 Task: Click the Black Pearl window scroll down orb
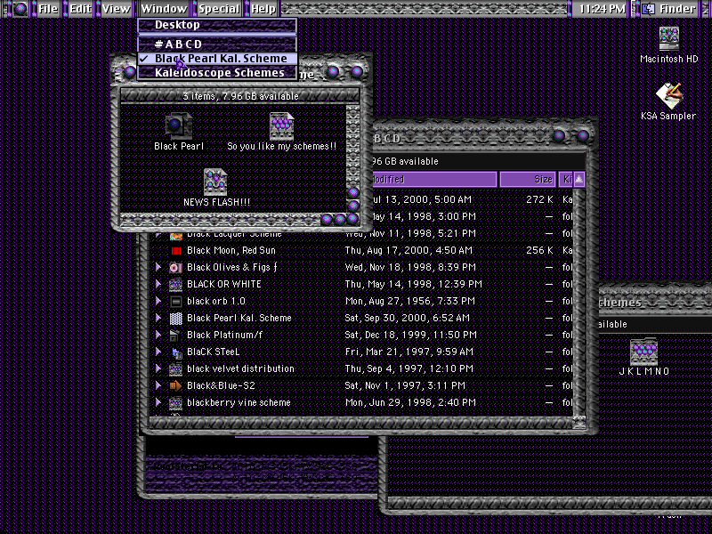[352, 206]
